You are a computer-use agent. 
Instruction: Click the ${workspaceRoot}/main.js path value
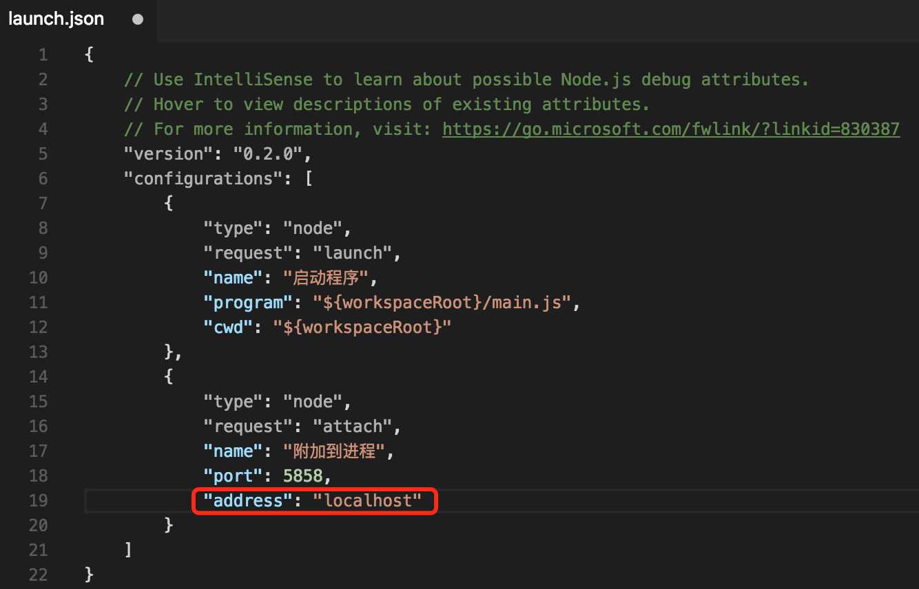(442, 303)
